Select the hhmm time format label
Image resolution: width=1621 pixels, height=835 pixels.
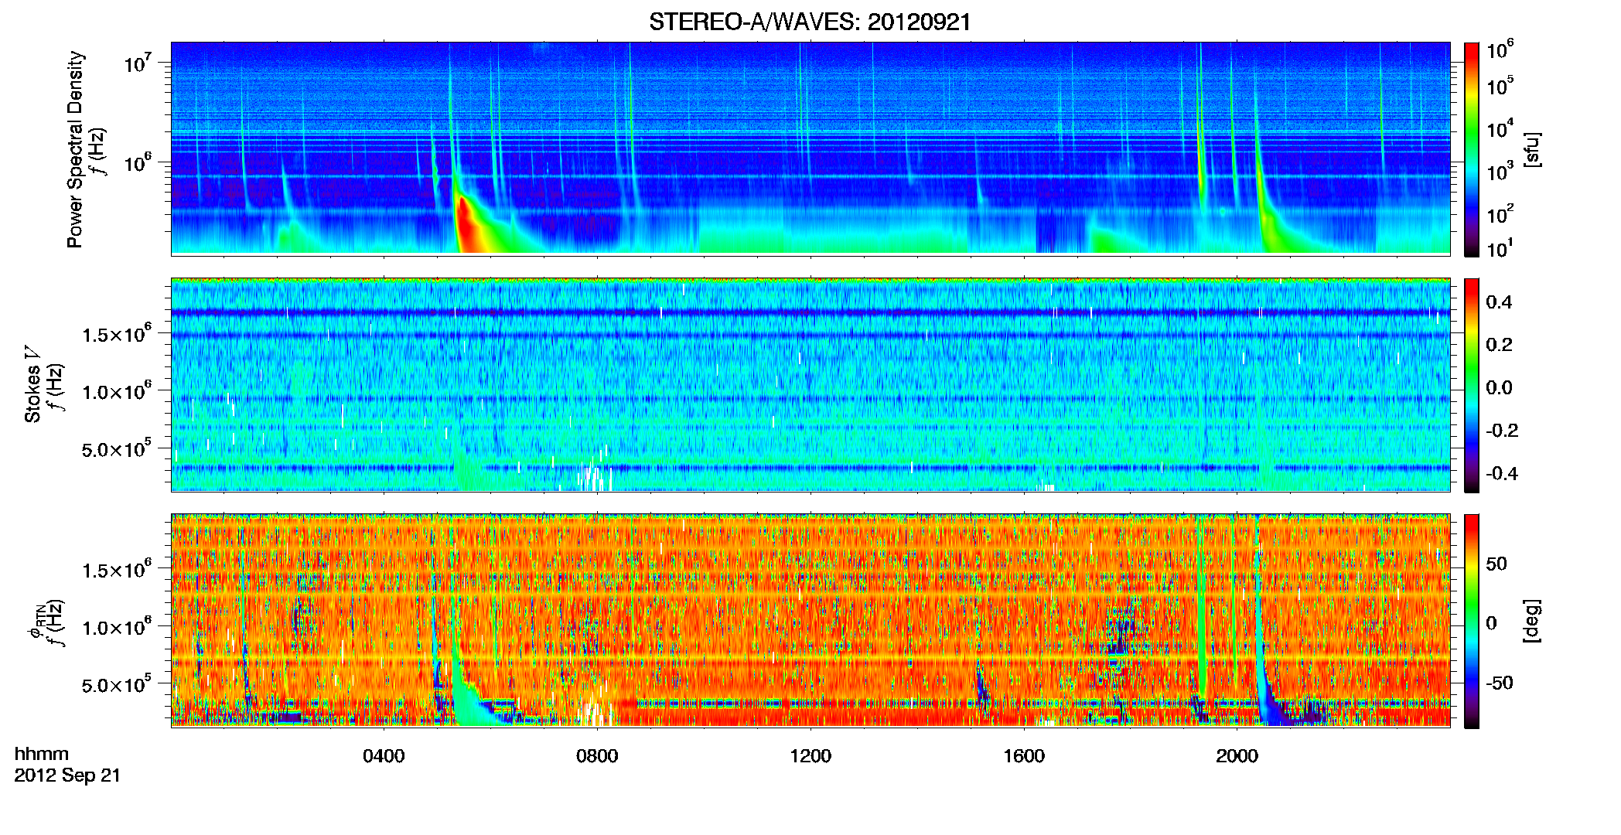click(42, 754)
